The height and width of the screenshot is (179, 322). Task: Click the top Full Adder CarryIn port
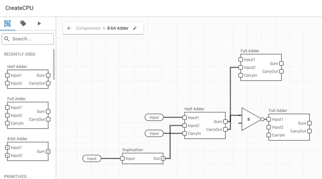click(241, 75)
